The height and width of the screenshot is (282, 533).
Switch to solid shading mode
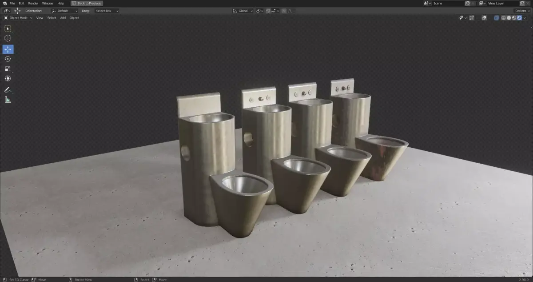pyautogui.click(x=509, y=18)
